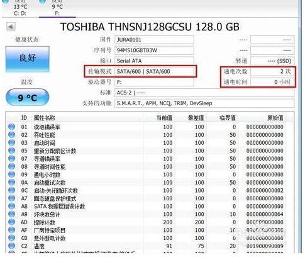
Task: Click the status icon for A9 坏块数总计
Action: coord(11,214)
